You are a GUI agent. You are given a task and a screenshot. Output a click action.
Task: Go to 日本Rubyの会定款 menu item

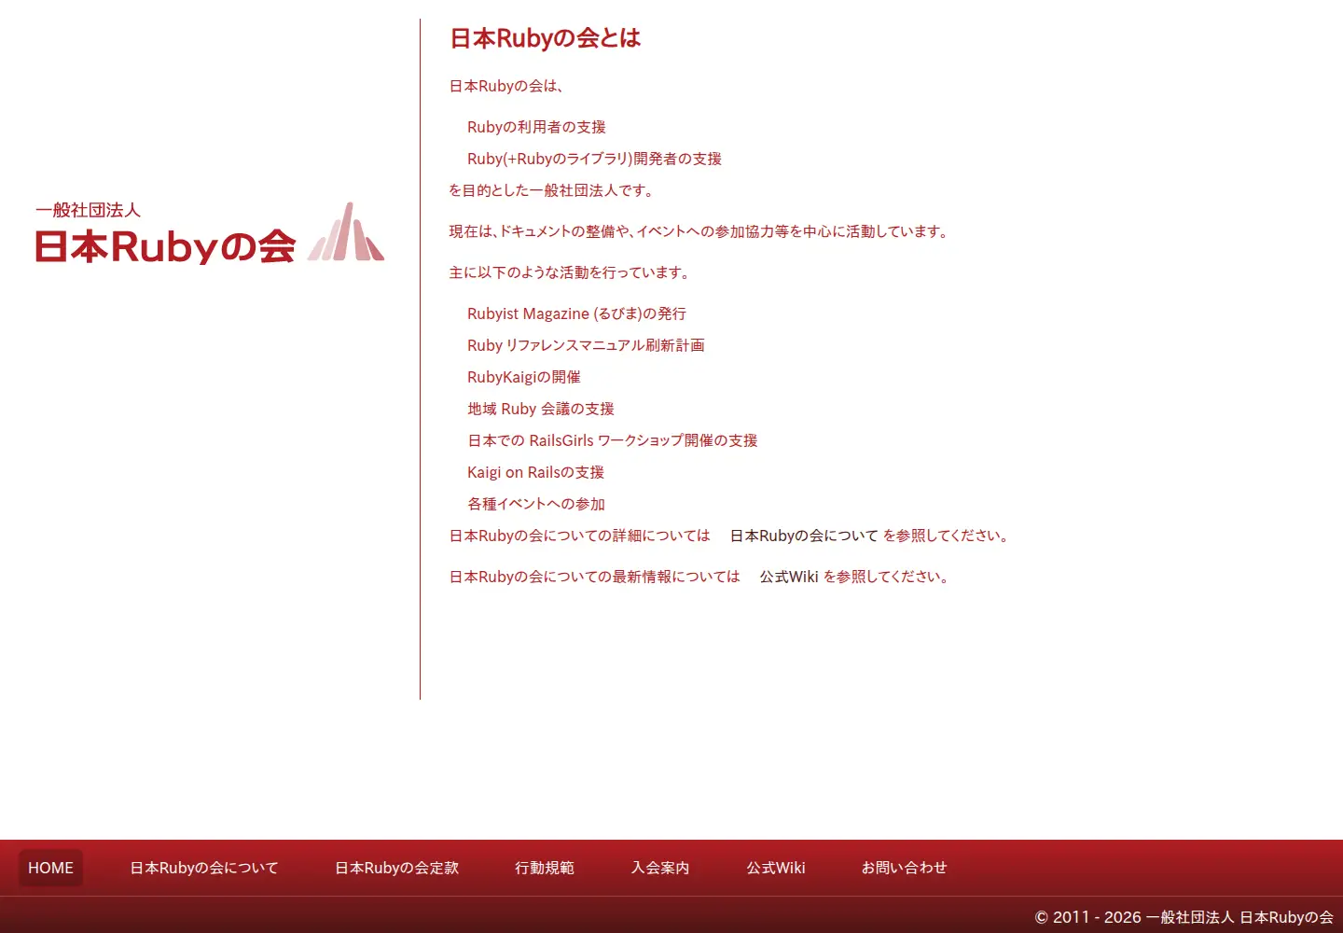pos(397,868)
